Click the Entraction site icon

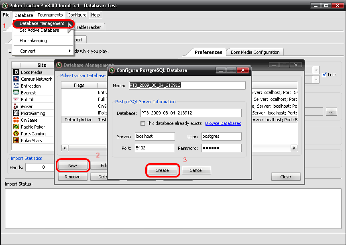click(16, 86)
